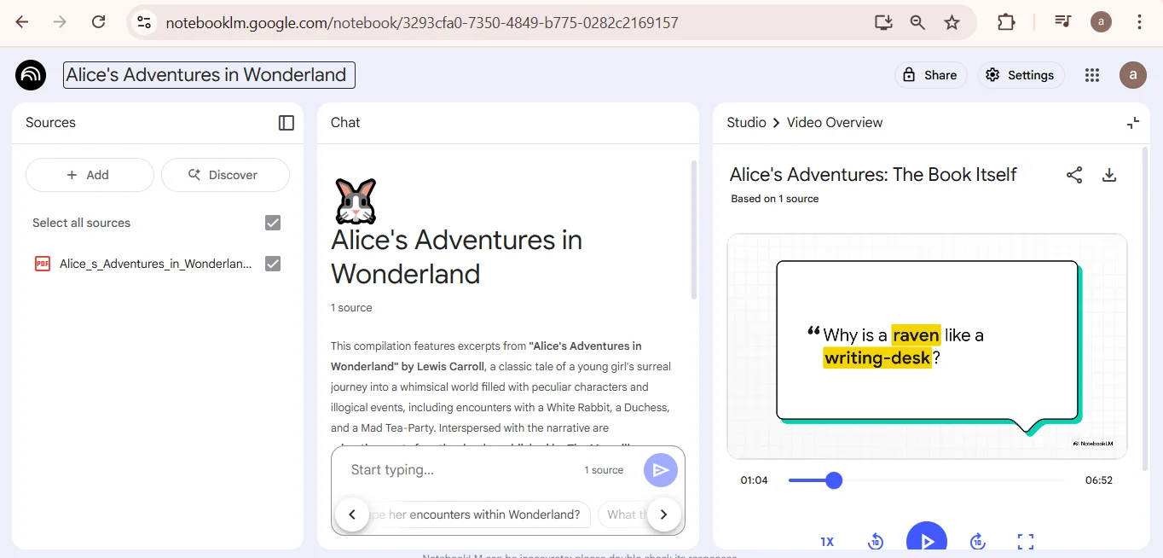The width and height of the screenshot is (1163, 558).
Task: Click the browser forward arrow
Action: coord(61,22)
